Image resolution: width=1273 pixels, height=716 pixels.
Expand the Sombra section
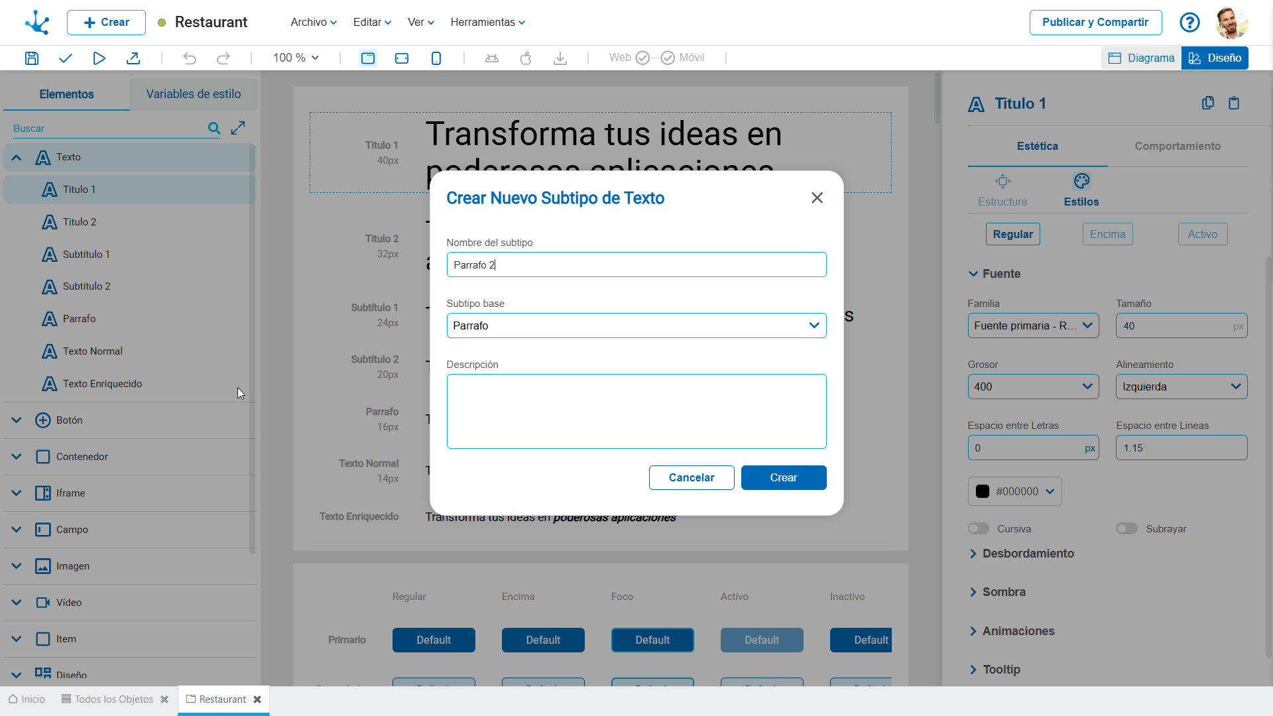(x=1003, y=592)
